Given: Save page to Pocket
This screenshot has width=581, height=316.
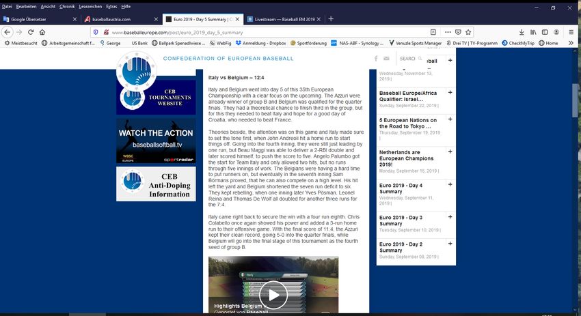Looking at the screenshot, I should [458, 32].
